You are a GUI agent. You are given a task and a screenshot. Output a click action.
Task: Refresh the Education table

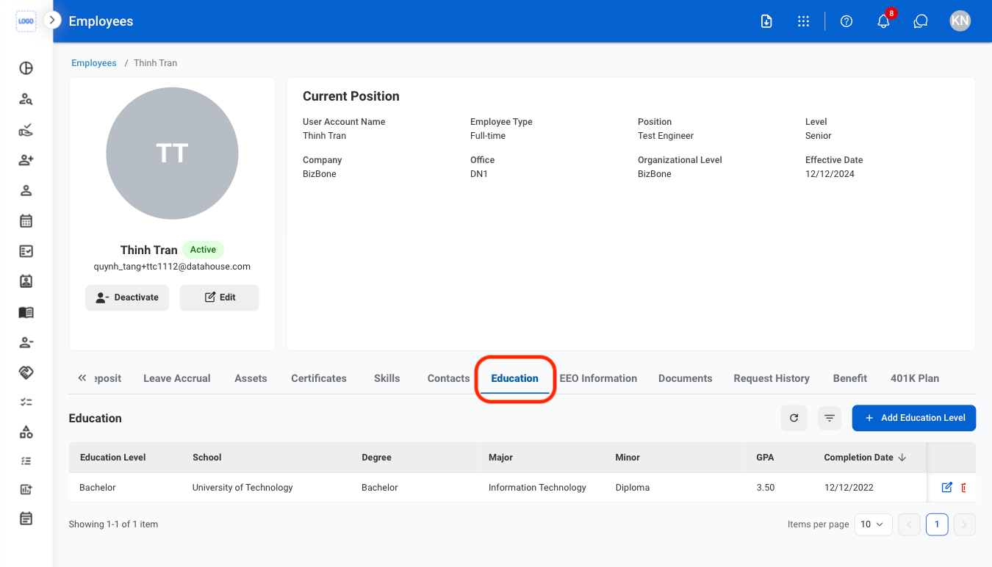(794, 418)
